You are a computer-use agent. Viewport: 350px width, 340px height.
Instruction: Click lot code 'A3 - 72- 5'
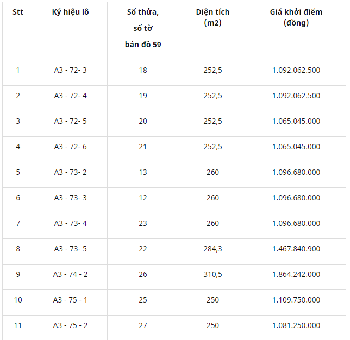[x=70, y=121]
